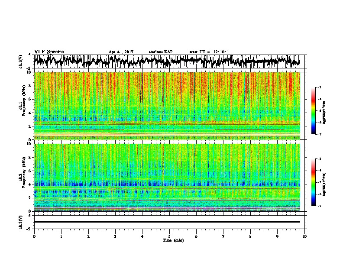This screenshot has height=265, width=343.
Task: Click the "-5" volt tick on ch.3(V) axis
Action: click(29, 229)
